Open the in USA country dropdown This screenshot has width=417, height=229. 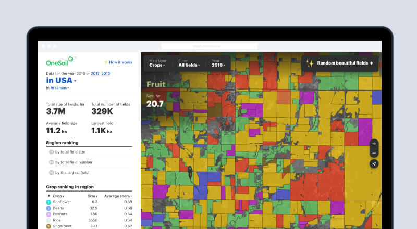[61, 81]
